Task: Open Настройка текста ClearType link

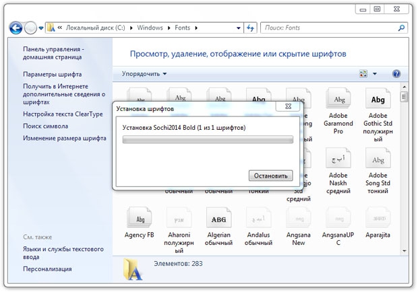Action: [61, 114]
